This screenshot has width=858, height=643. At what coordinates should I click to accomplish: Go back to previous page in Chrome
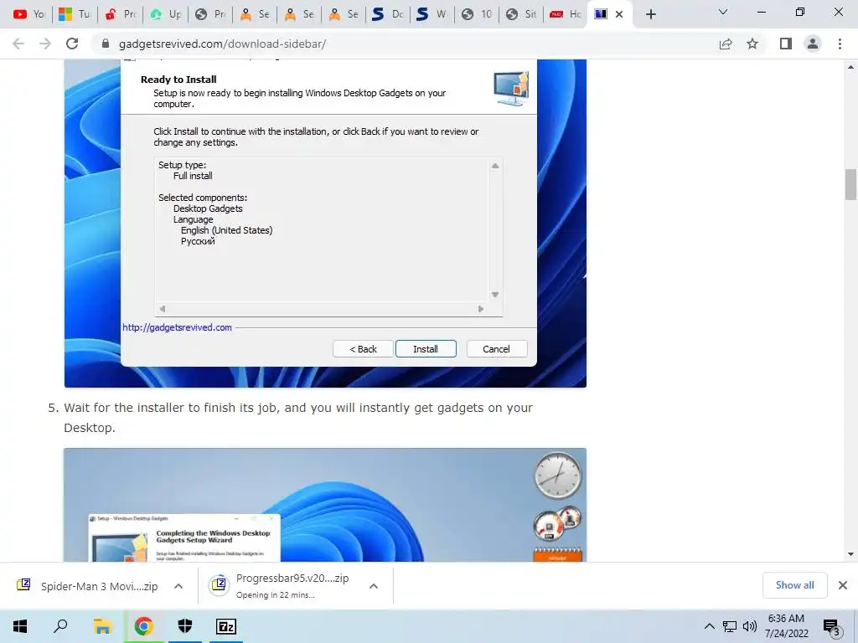point(18,44)
